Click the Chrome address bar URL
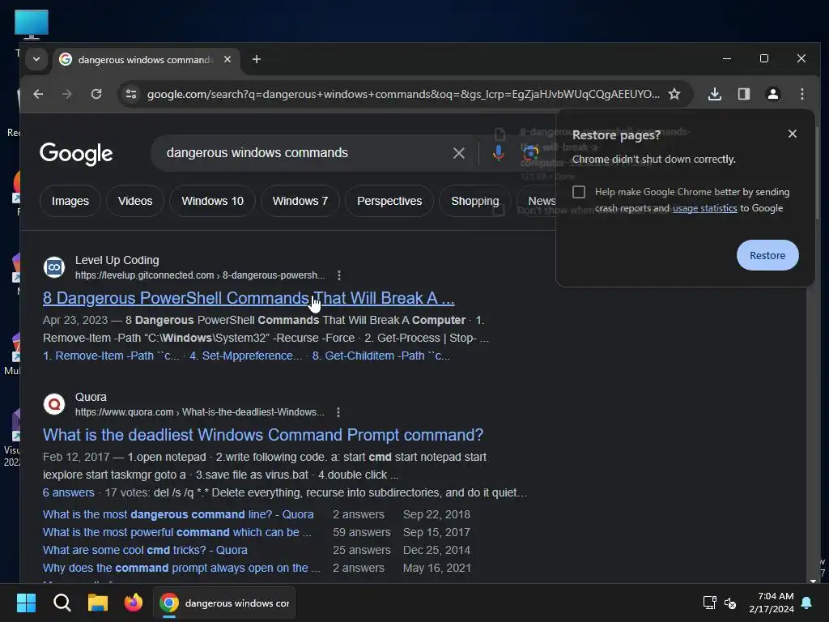The height and width of the screenshot is (622, 829). (403, 94)
